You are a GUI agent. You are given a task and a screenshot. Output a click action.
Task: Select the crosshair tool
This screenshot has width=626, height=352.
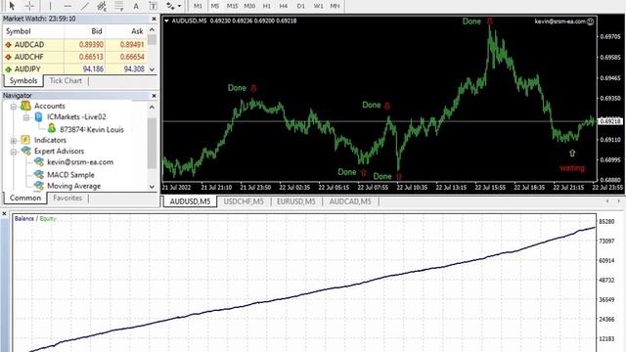pos(29,6)
